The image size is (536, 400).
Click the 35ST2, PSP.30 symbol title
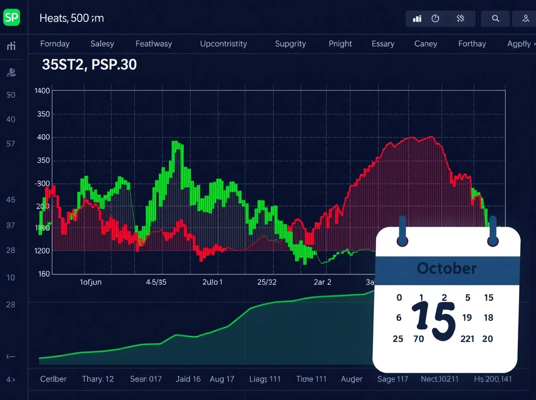pos(89,65)
